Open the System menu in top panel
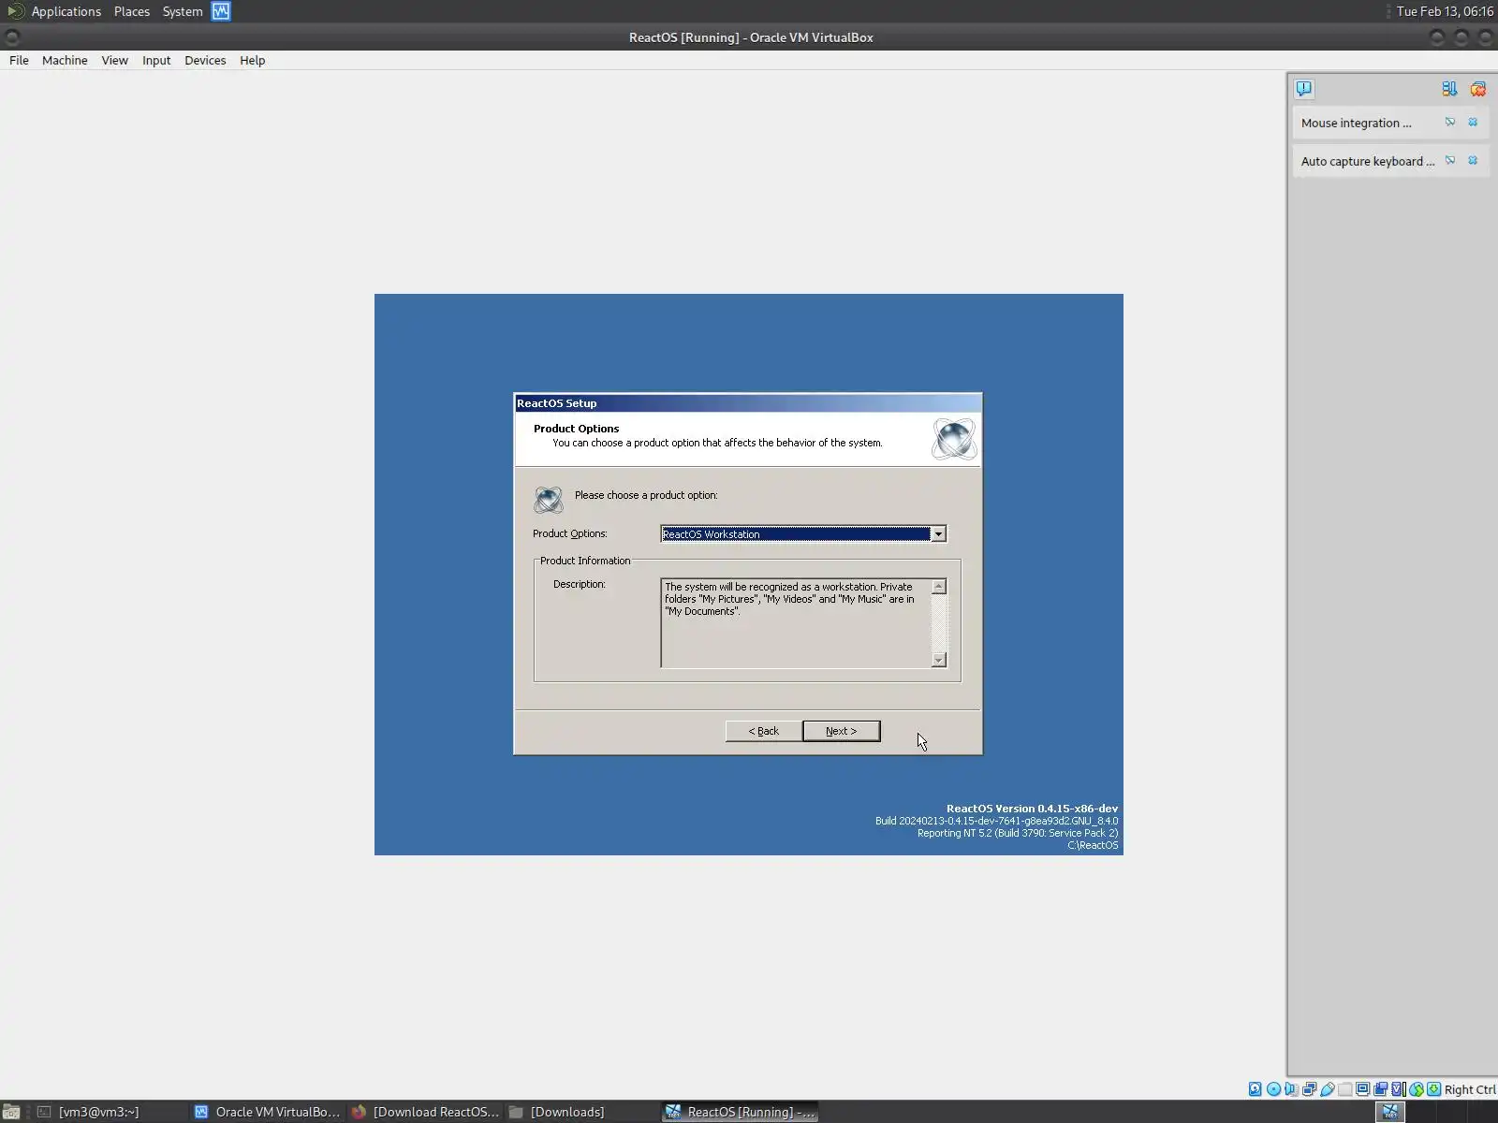 pos(183,11)
